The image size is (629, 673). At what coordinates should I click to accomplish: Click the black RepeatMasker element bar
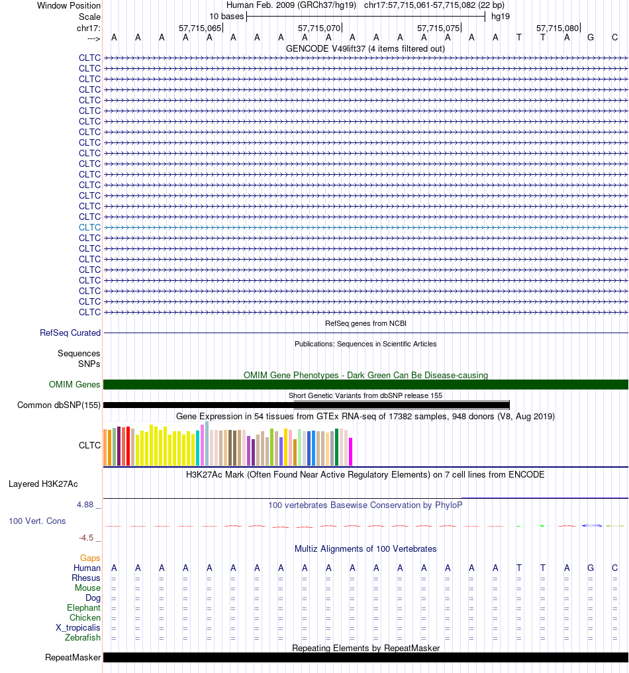365,658
